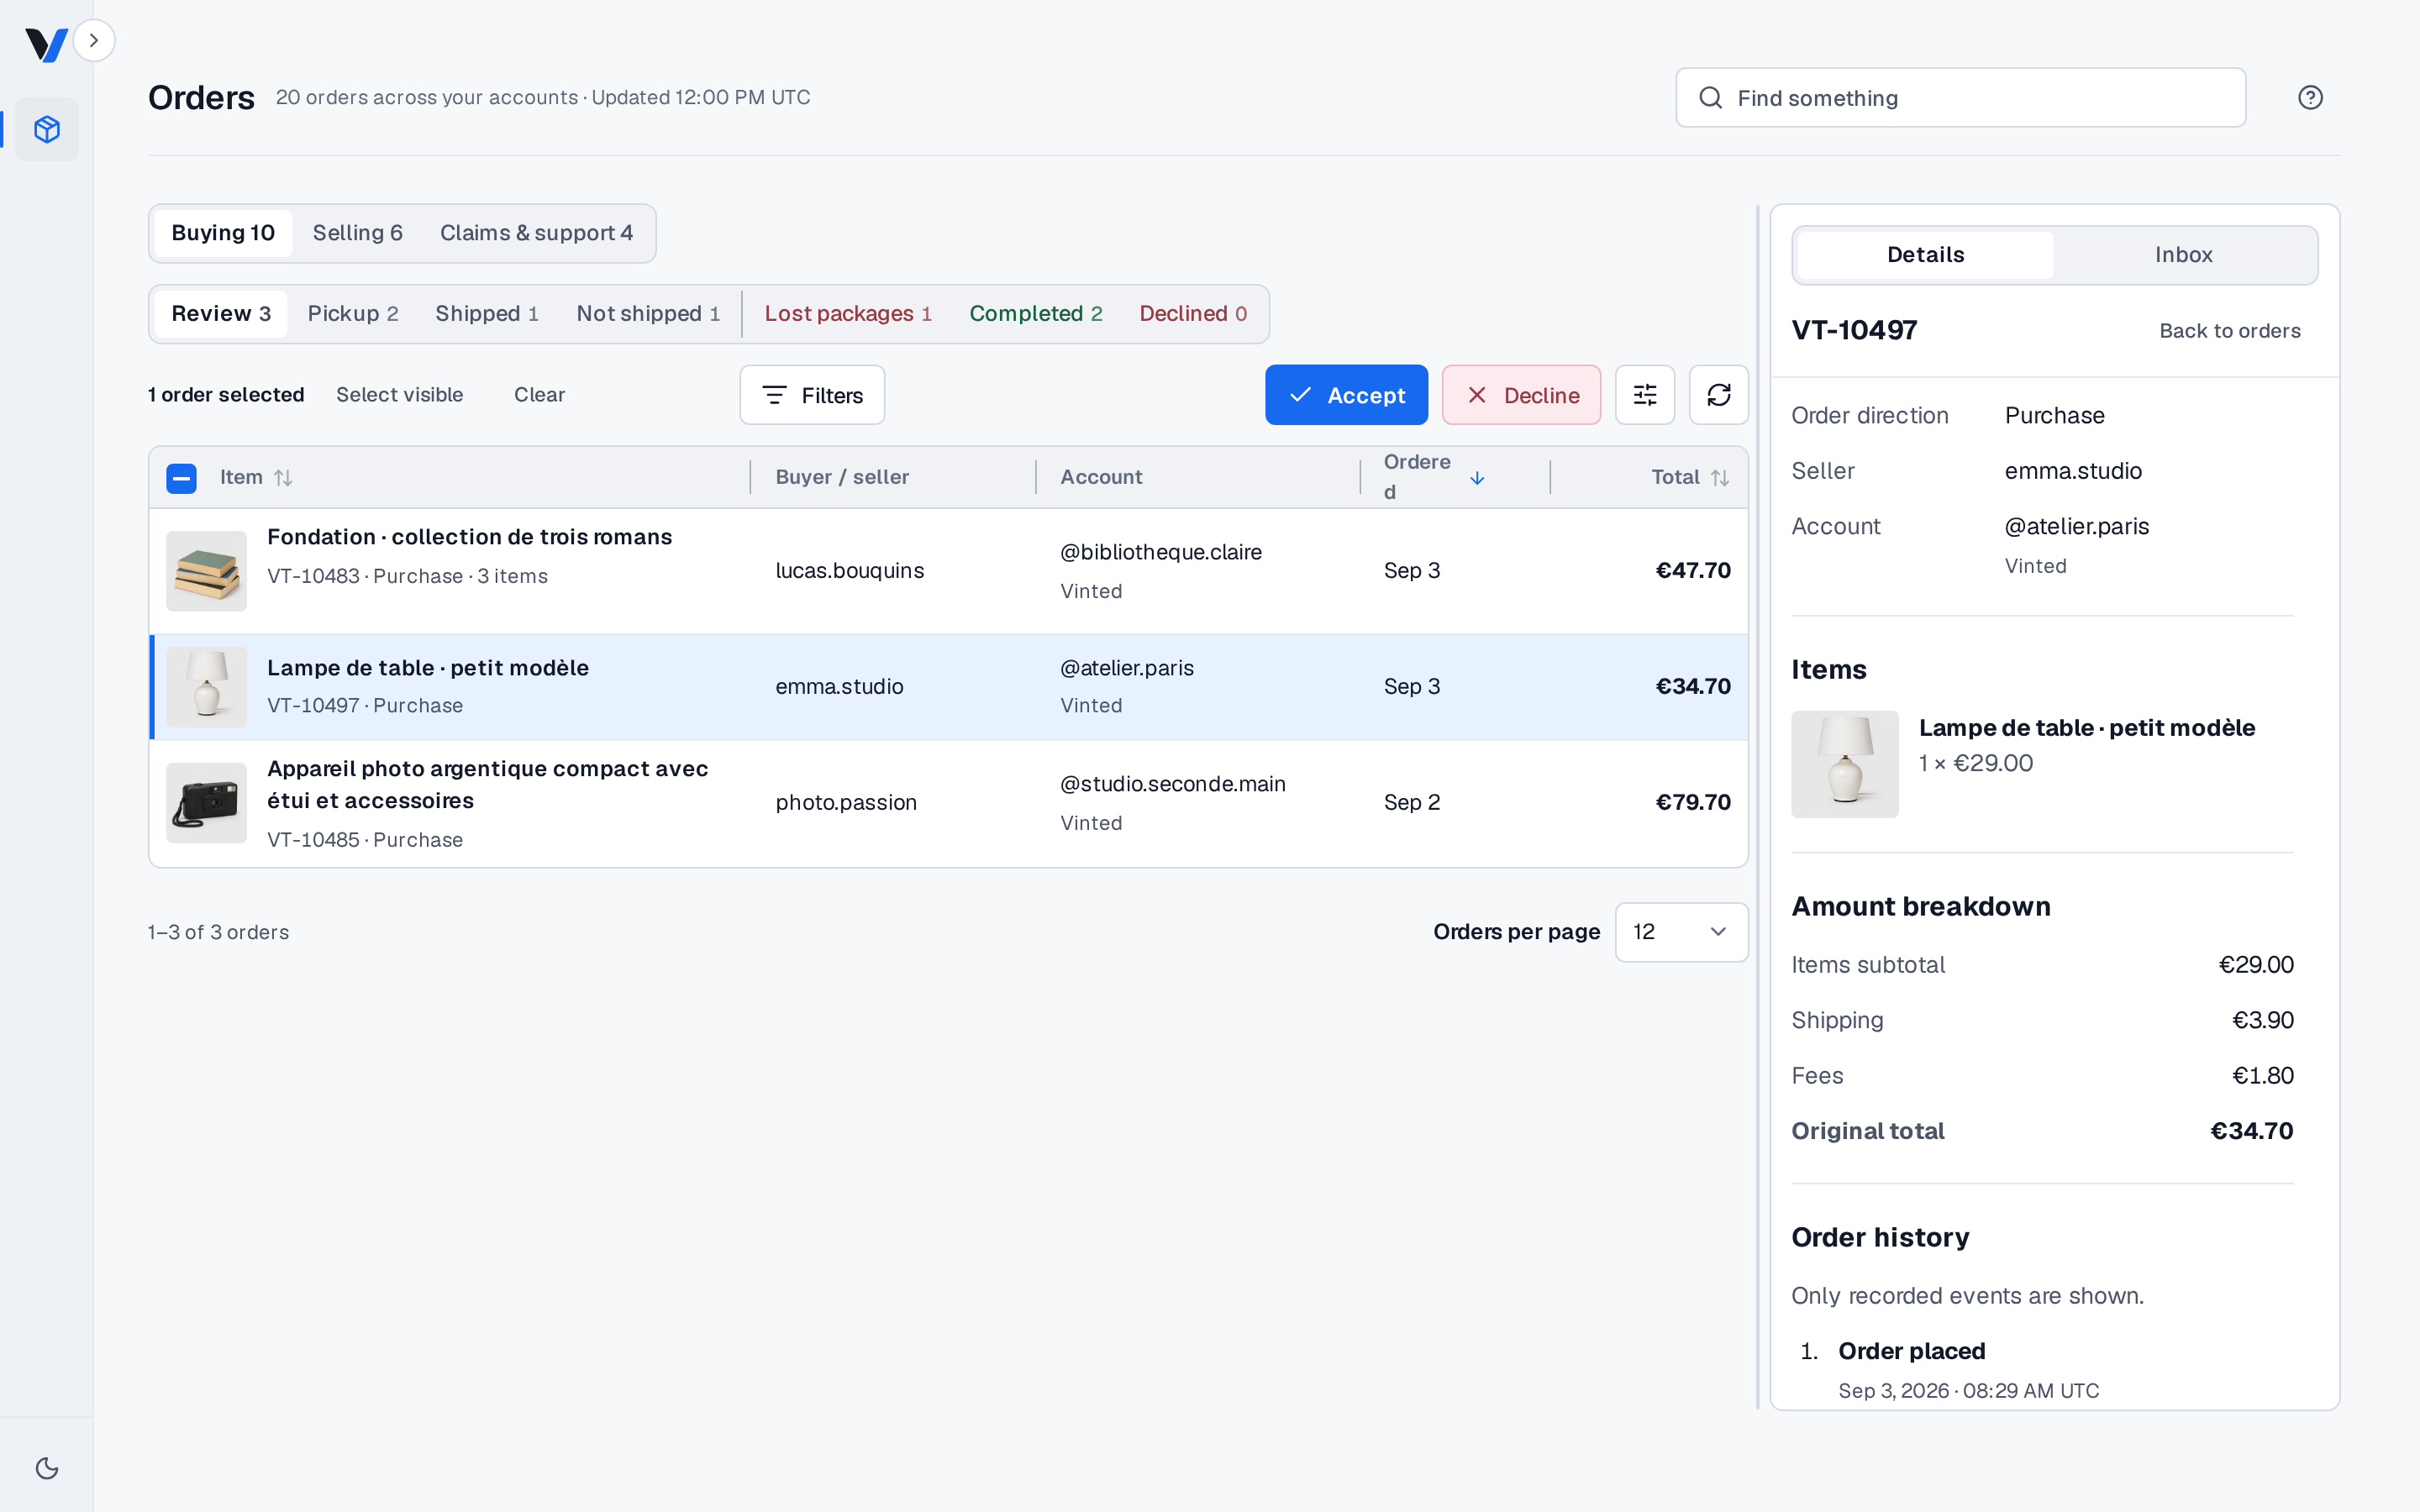
Task: Open column settings sliders icon
Action: tap(1645, 395)
